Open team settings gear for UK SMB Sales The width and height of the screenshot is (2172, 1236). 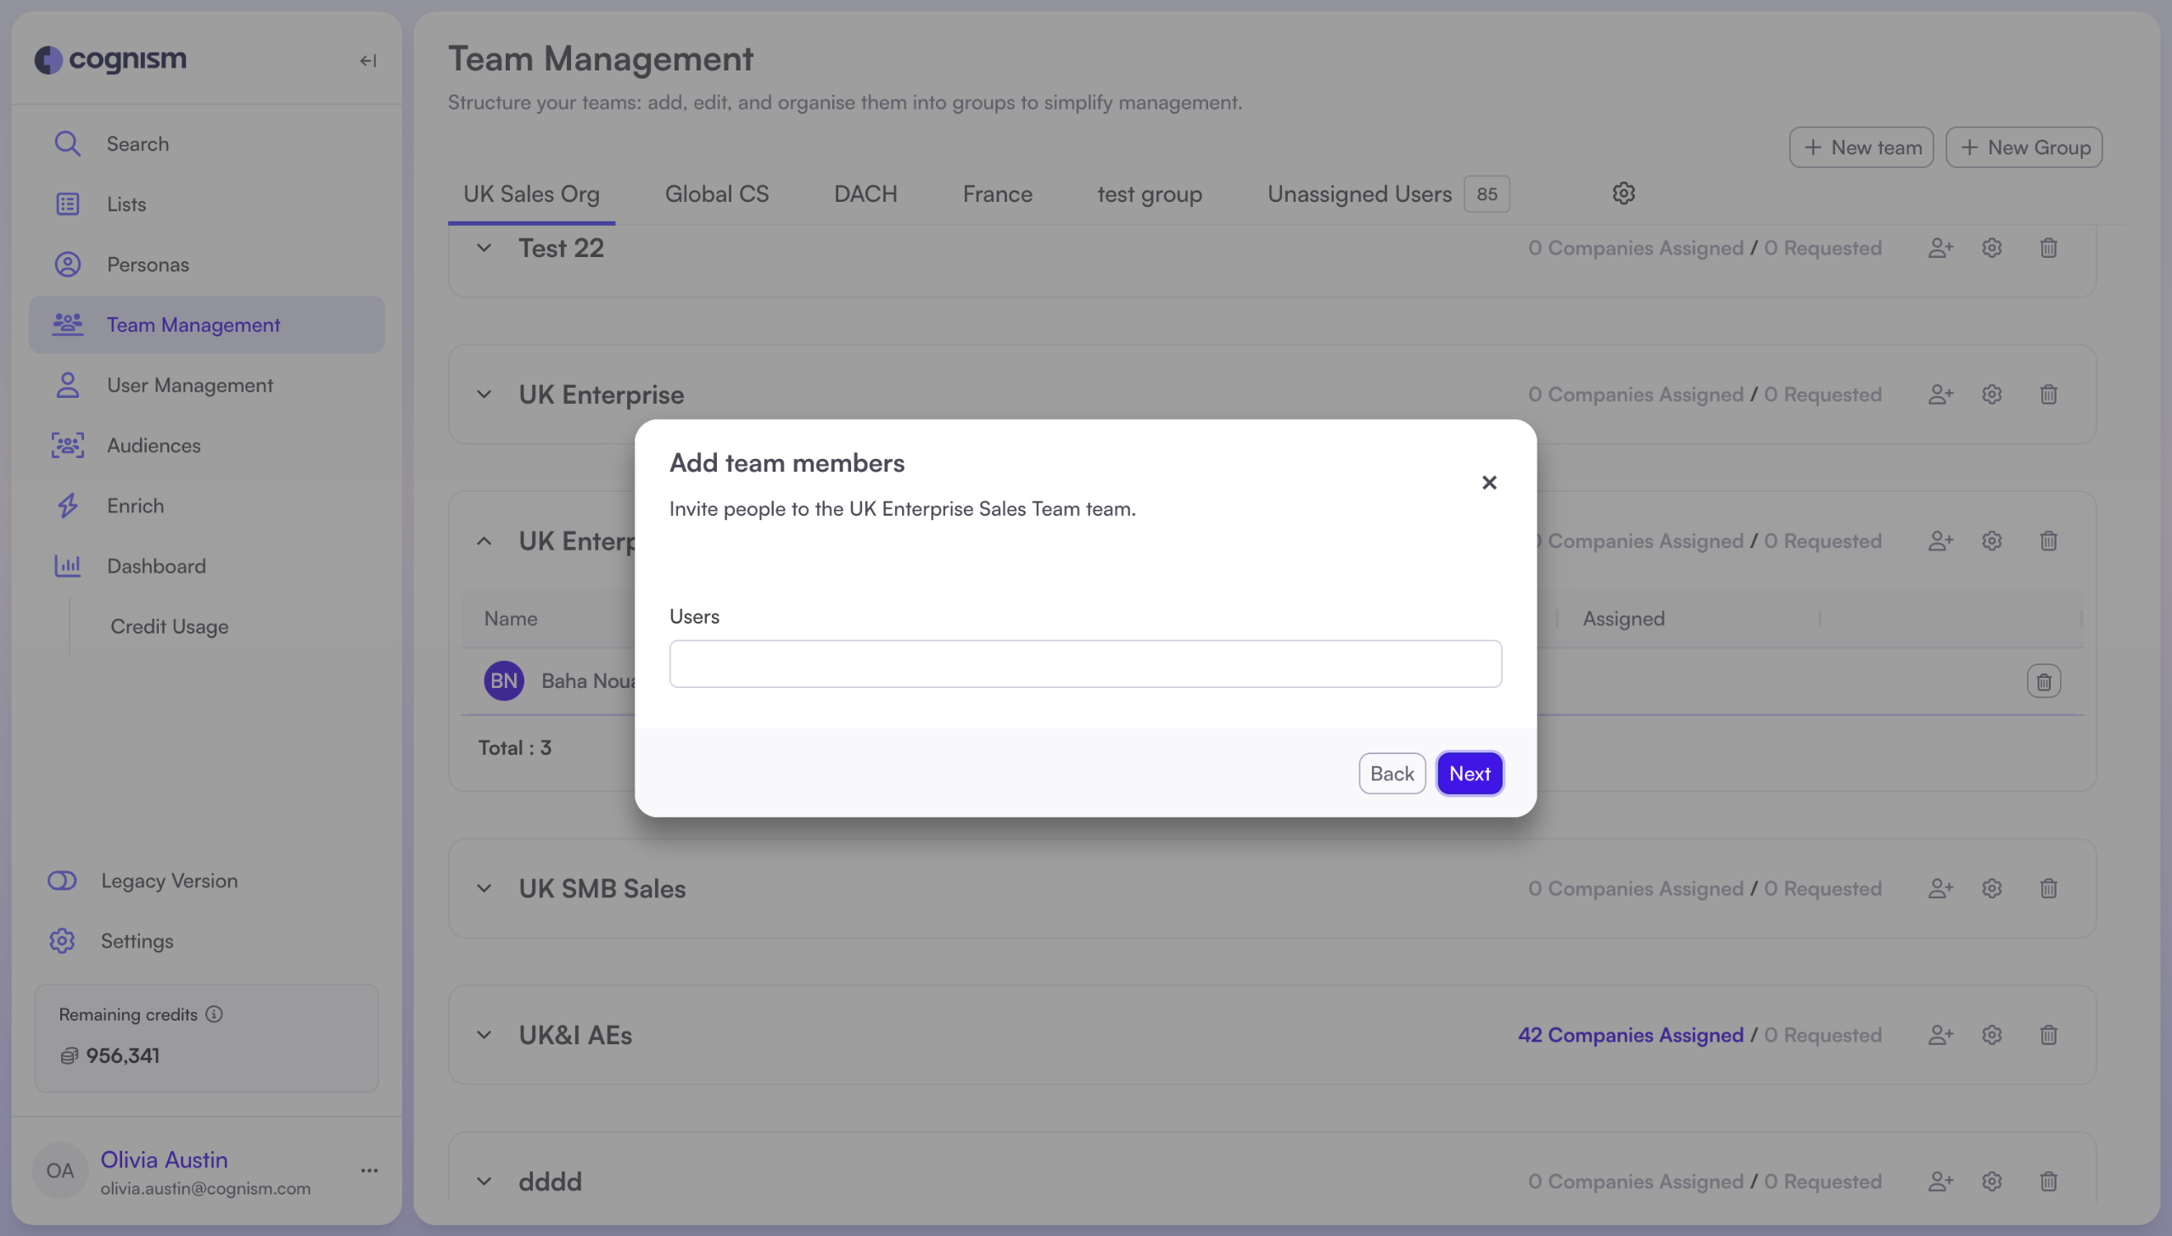1992,888
